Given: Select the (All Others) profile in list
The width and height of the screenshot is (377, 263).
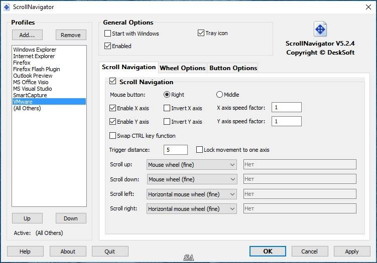Looking at the screenshot, I should coord(49,108).
